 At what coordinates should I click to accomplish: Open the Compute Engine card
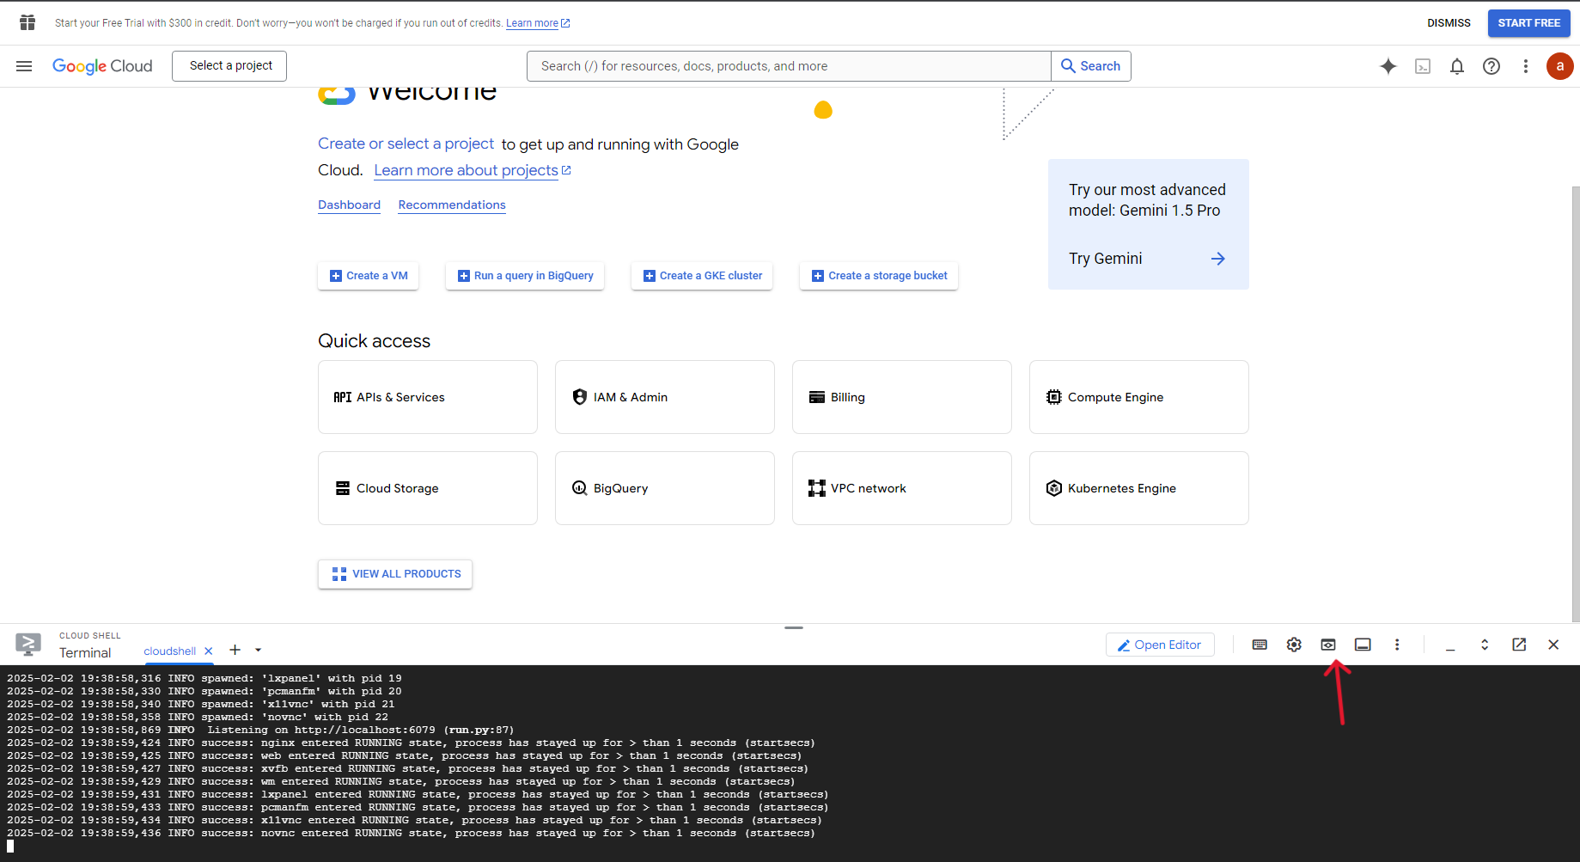[1139, 397]
